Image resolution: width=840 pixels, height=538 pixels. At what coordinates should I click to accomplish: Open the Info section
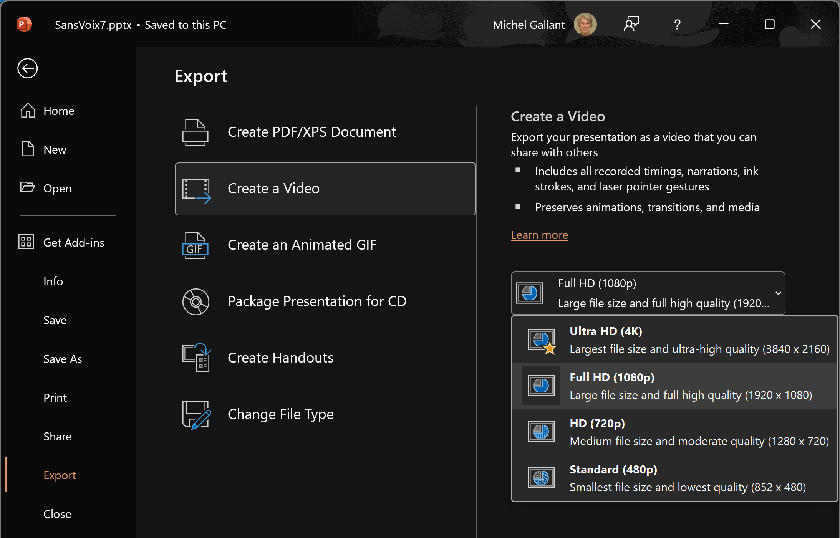tap(53, 281)
